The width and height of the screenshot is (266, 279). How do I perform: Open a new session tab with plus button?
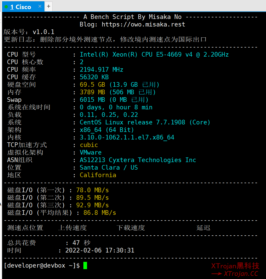[49, 6]
